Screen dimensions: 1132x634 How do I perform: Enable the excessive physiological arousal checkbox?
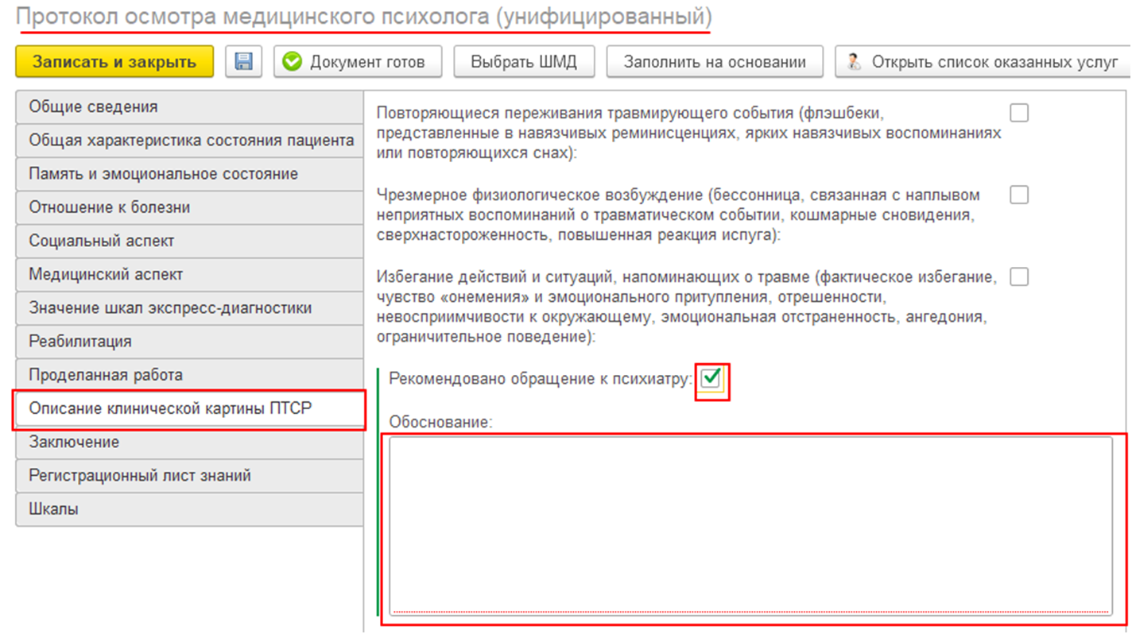pos(1018,195)
